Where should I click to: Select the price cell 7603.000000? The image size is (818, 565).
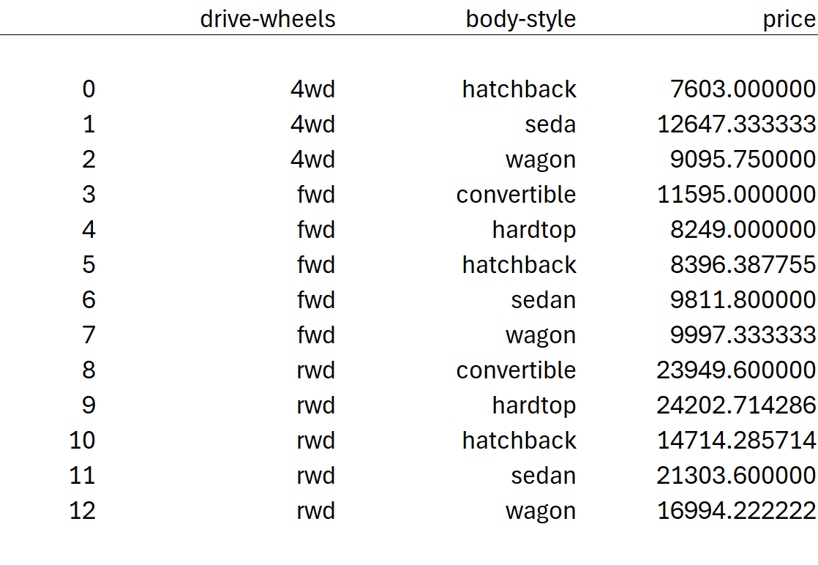[x=743, y=89]
